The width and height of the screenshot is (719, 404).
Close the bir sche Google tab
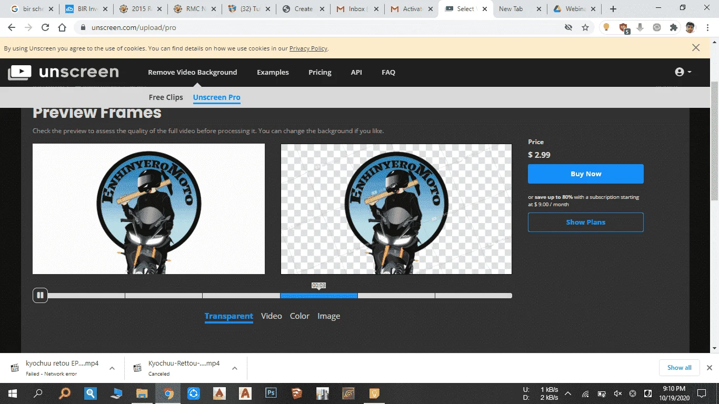(51, 9)
